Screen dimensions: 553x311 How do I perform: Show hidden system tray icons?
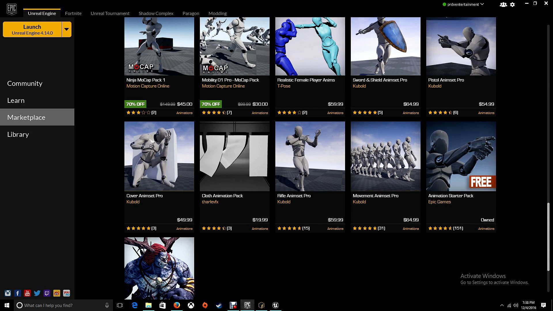[x=502, y=305]
